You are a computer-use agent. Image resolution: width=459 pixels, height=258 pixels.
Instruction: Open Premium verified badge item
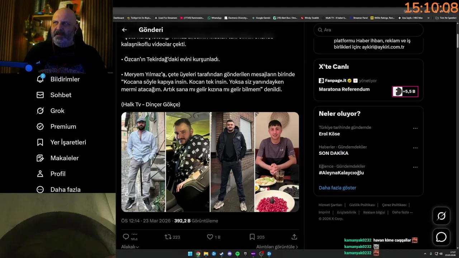click(x=56, y=126)
